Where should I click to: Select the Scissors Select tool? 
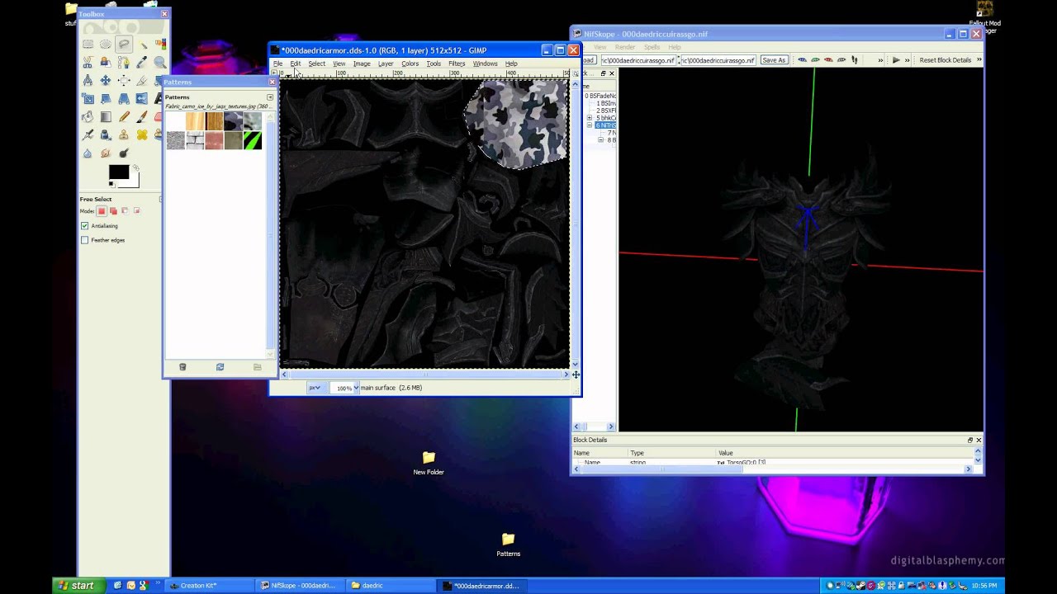pyautogui.click(x=88, y=63)
